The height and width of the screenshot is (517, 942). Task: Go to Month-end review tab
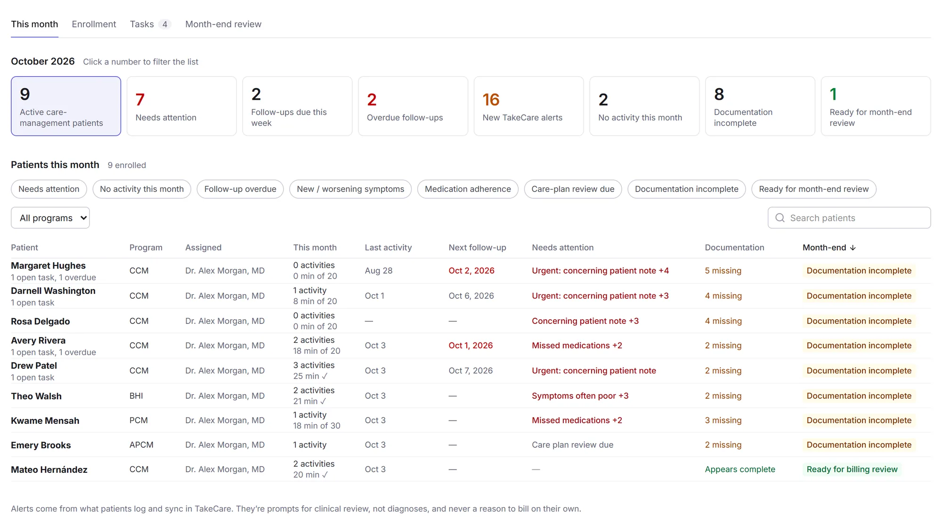223,24
